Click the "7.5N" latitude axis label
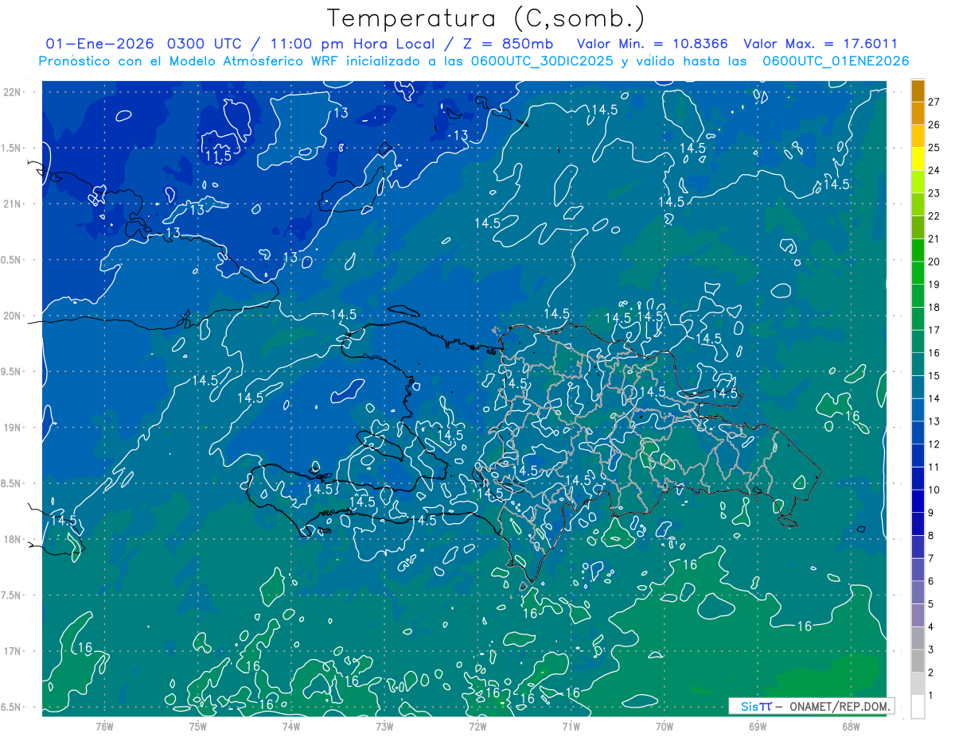Image resolution: width=955 pixels, height=737 pixels. (10, 596)
